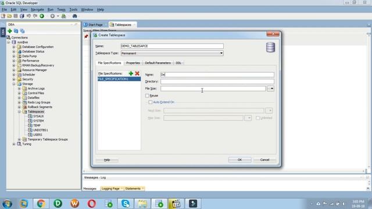Switch to the Default Parameters tab
This screenshot has width=372, height=209.
pyautogui.click(x=158, y=63)
